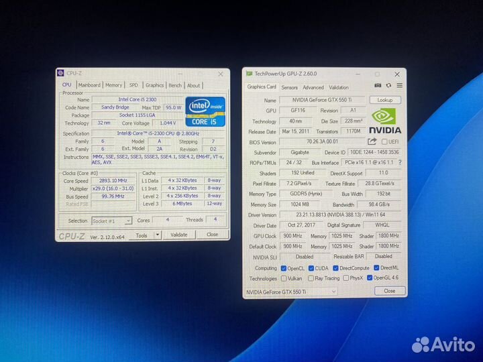Viewport: 483px width, 362px height.
Task: Click the CPU Name field Intel Core i5 2300
Action: (x=138, y=99)
